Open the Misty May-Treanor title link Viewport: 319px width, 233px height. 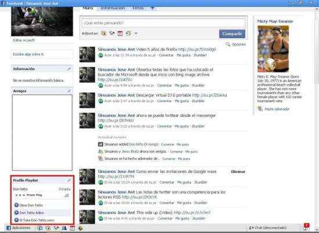[x=275, y=21]
